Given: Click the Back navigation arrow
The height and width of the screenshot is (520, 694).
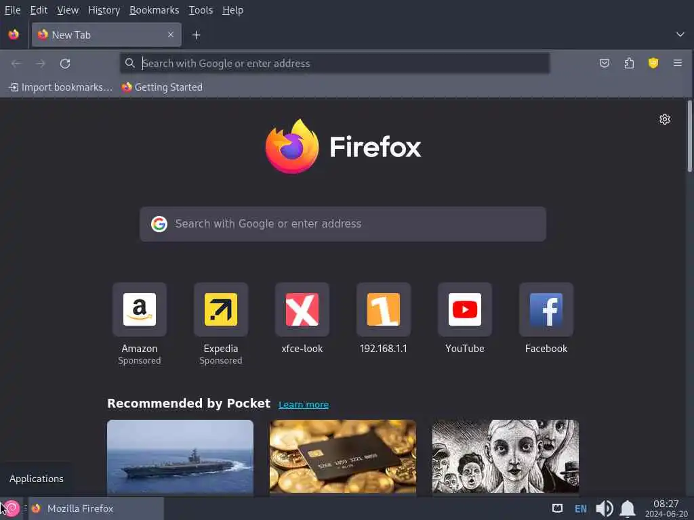Looking at the screenshot, I should click(x=16, y=63).
